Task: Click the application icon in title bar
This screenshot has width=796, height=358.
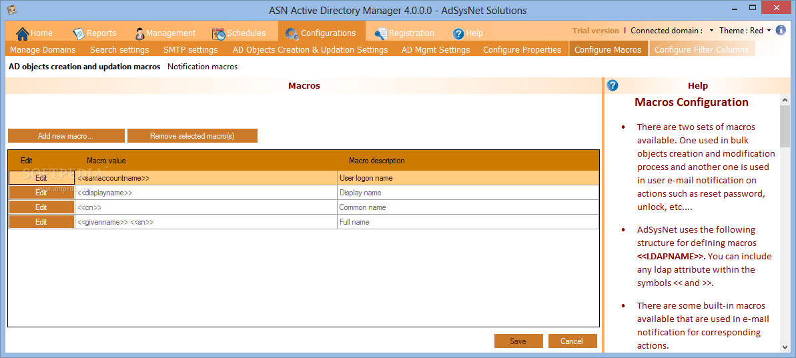Action: (13, 9)
